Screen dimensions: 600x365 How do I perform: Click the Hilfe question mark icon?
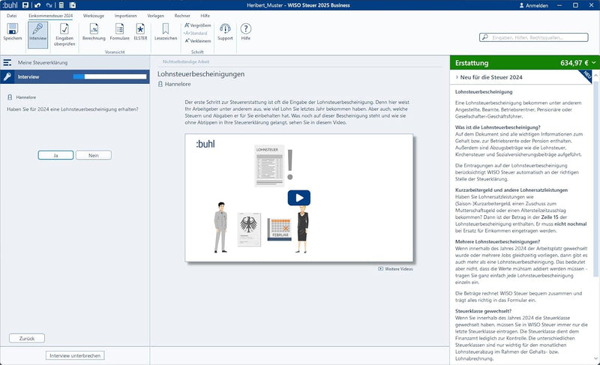(246, 28)
